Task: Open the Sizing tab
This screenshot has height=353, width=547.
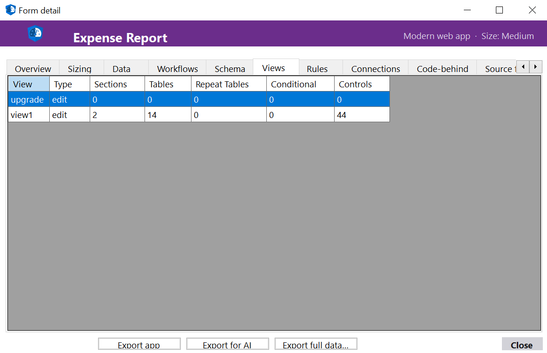Action: click(x=80, y=68)
